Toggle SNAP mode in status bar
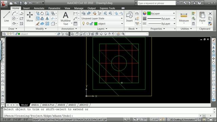Screen dimensions: 217x122 tap(36, 120)
